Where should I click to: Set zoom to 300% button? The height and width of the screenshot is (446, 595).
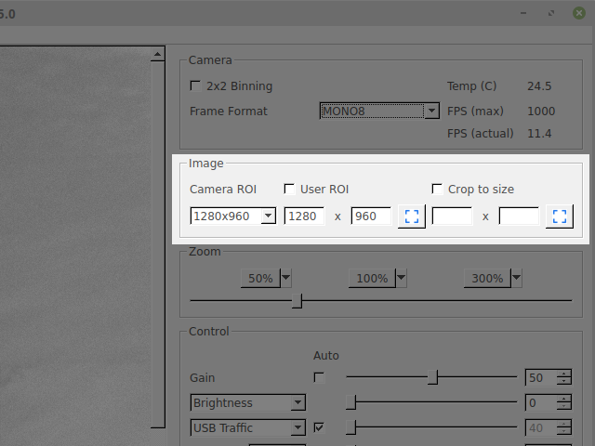point(487,279)
